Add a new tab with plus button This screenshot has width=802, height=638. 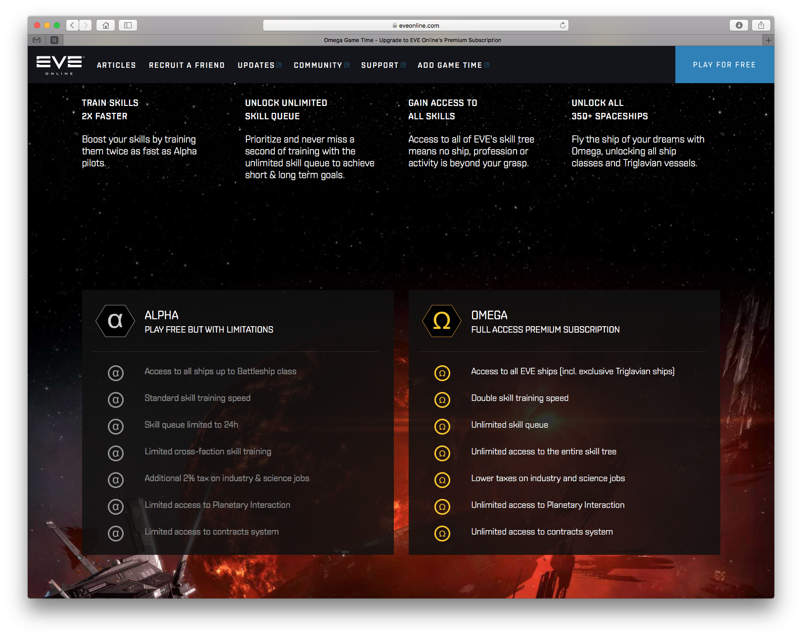(768, 40)
